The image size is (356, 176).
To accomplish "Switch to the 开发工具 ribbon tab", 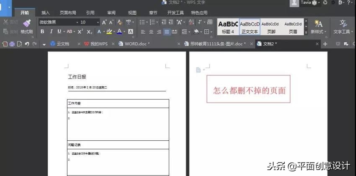I will pyautogui.click(x=175, y=13).
